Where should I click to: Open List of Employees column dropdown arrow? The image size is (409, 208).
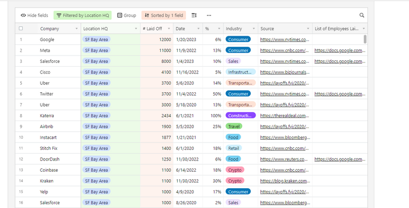tap(364, 29)
